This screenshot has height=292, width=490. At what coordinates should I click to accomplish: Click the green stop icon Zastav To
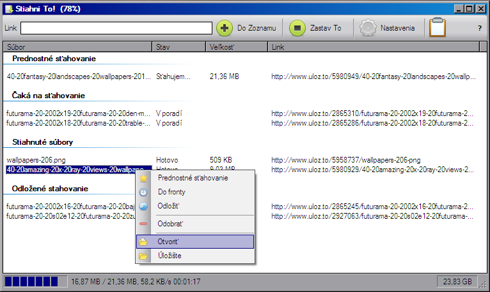pos(297,28)
